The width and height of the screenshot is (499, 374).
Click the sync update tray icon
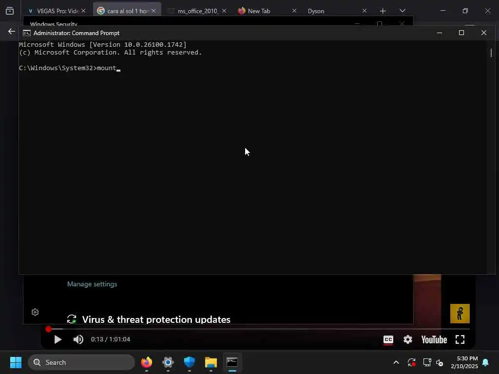[x=411, y=362]
